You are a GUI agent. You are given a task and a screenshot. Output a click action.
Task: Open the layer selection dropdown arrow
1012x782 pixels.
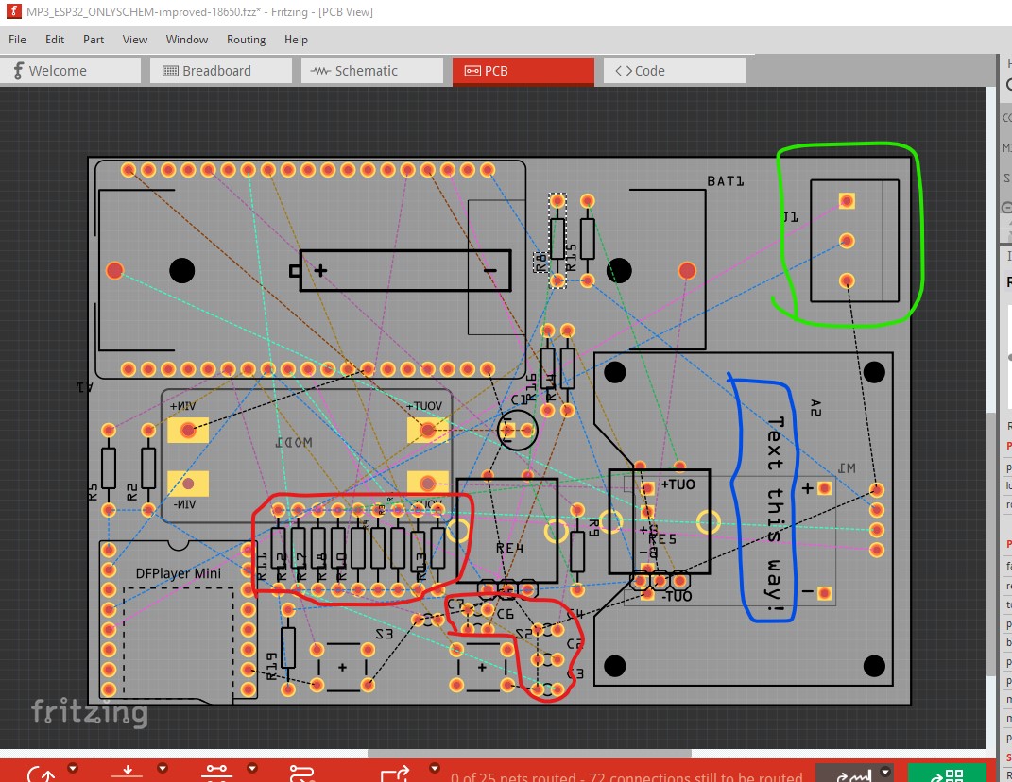(x=252, y=768)
